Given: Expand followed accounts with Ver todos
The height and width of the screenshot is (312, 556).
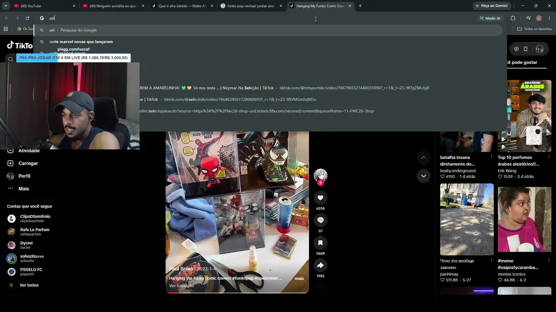Looking at the screenshot, I should tap(29, 285).
